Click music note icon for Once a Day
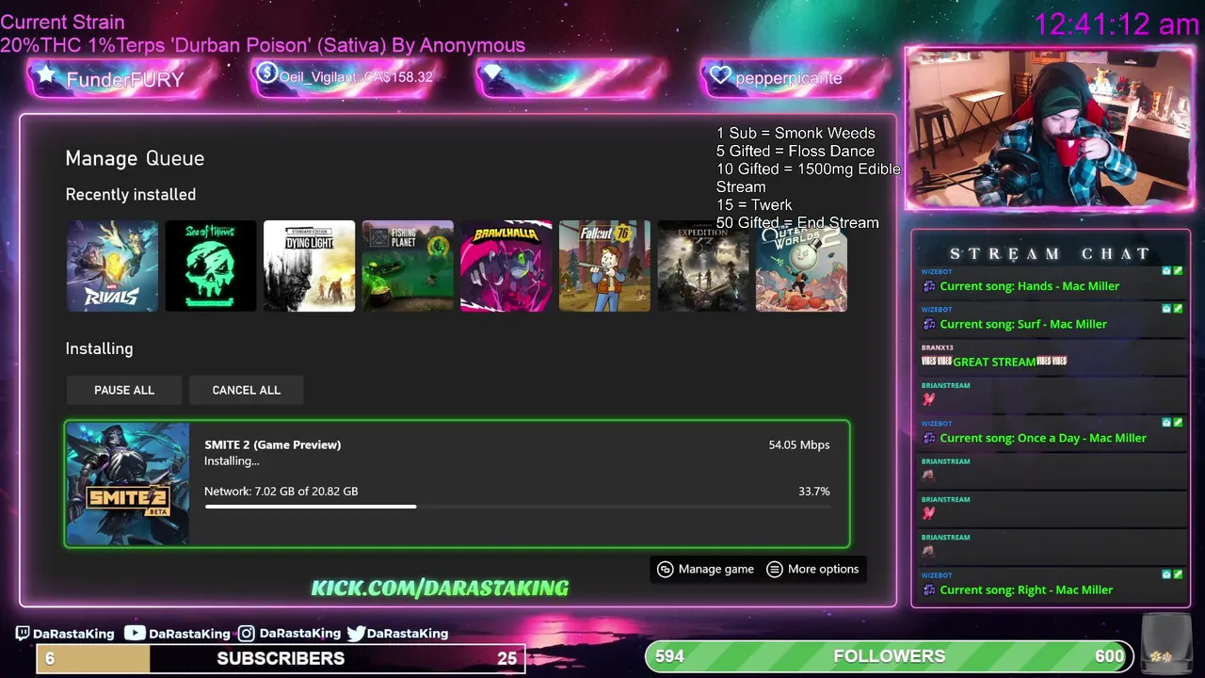 pyautogui.click(x=929, y=438)
